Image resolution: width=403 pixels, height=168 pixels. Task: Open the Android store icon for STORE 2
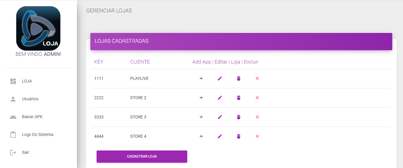click(239, 98)
